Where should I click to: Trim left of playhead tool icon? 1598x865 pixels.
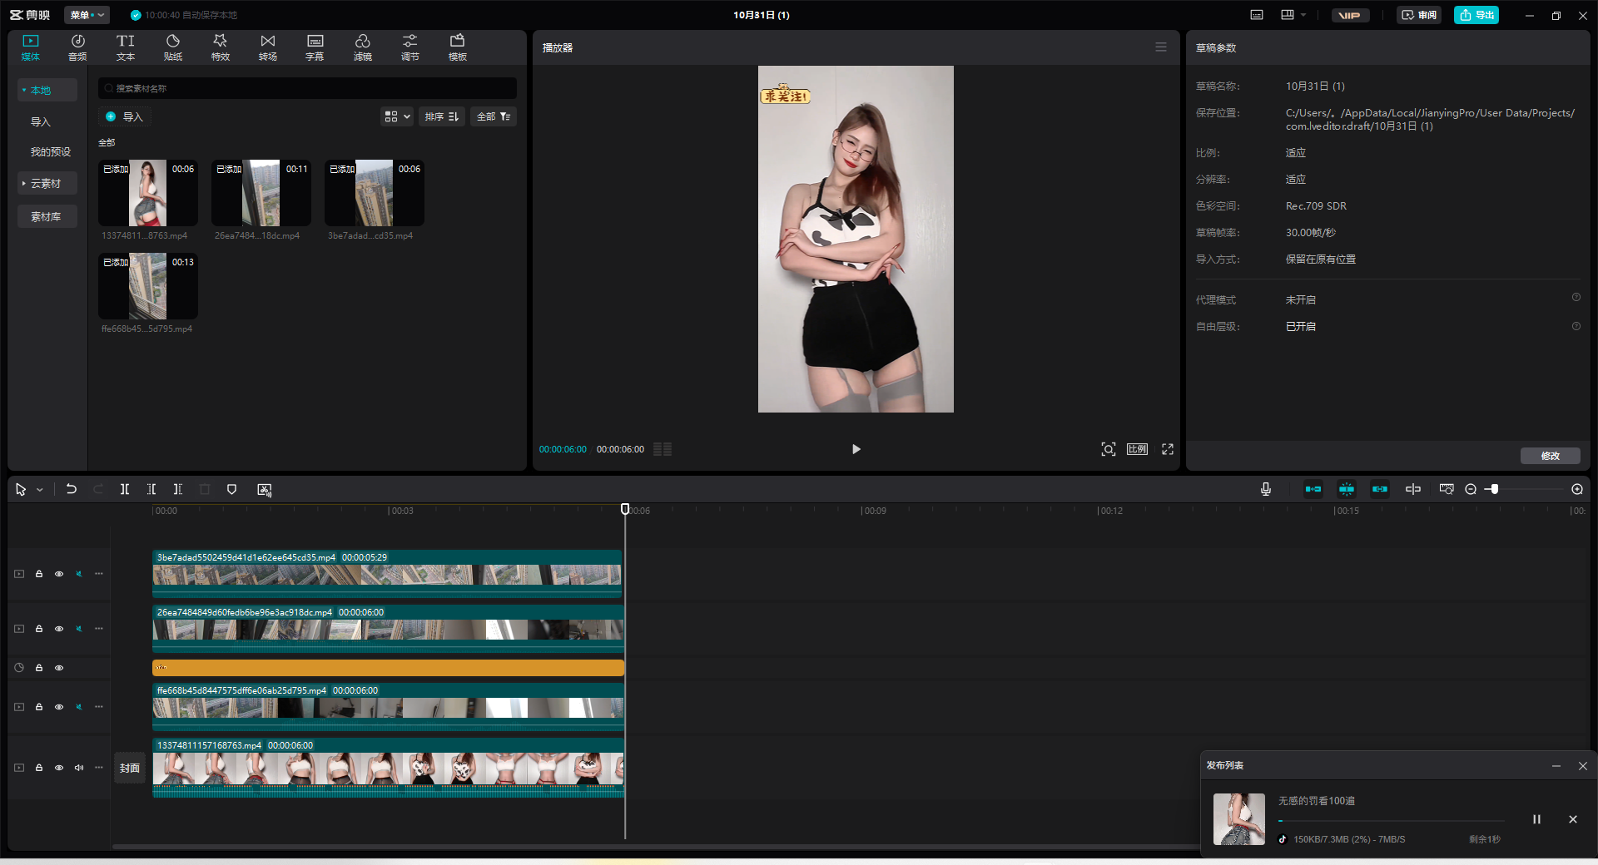coord(151,489)
